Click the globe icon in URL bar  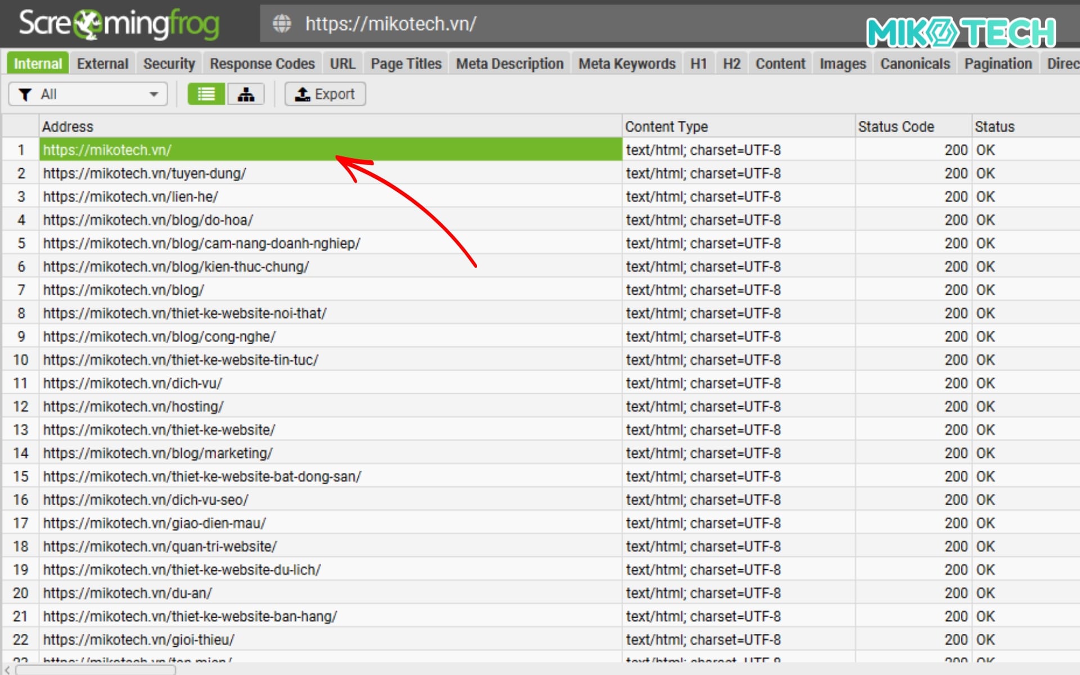tap(282, 24)
